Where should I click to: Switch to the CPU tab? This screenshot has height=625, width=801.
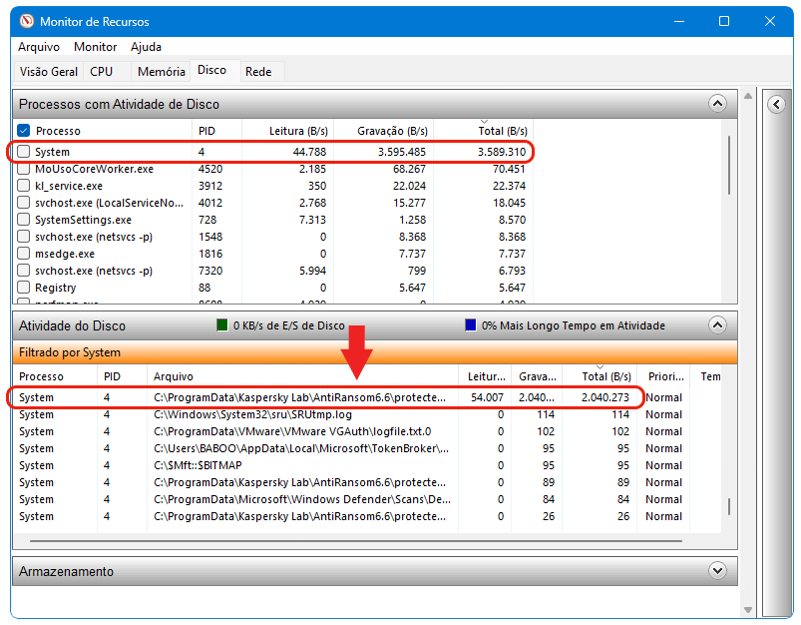coord(101,71)
